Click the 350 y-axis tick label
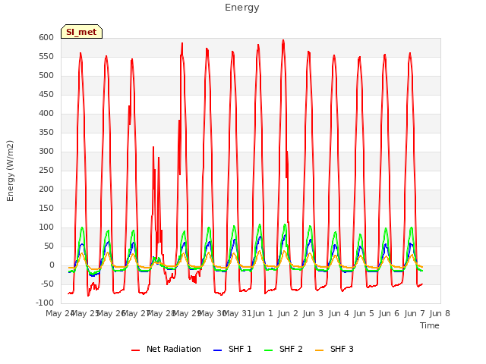Viewport: 486px width, 364px height. click(46, 132)
